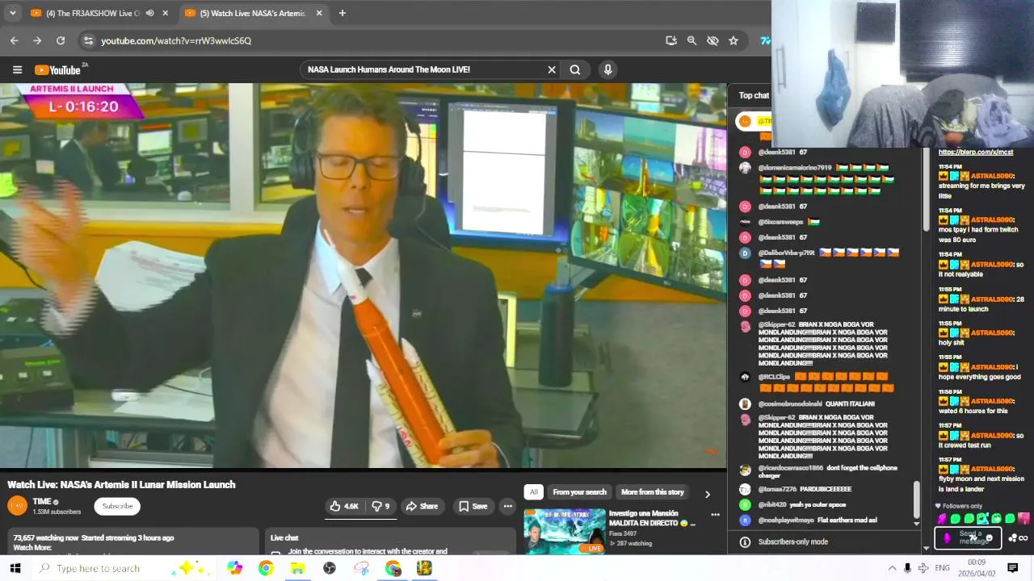Bookmark this page with star icon
The image size is (1034, 581).
pyautogui.click(x=733, y=40)
